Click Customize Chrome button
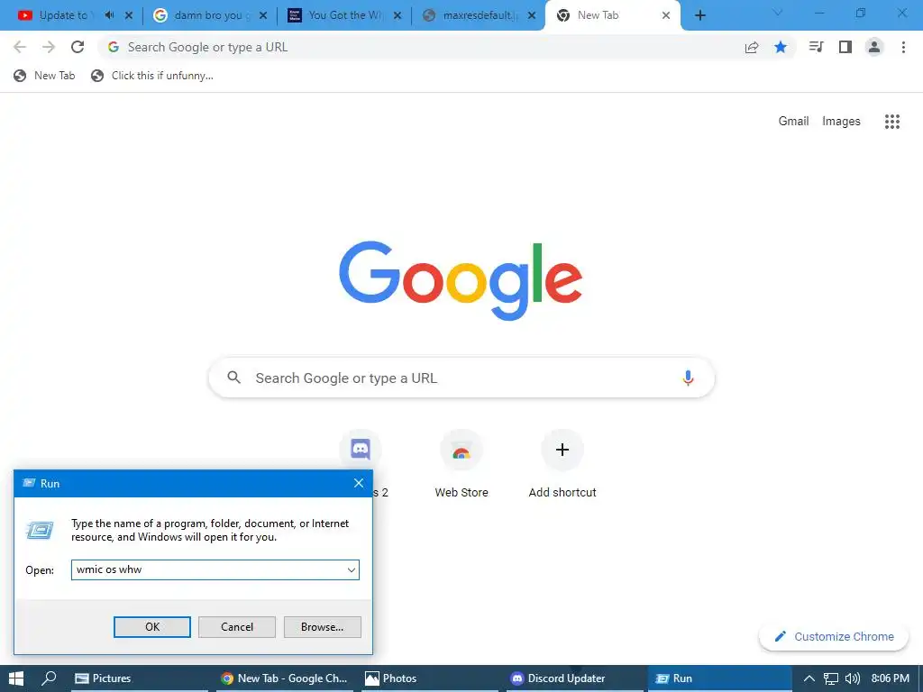Screen dimensions: 923x692 tap(834, 637)
